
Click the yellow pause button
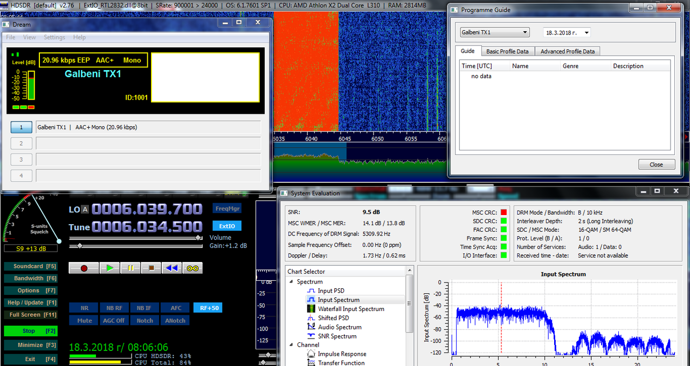130,268
